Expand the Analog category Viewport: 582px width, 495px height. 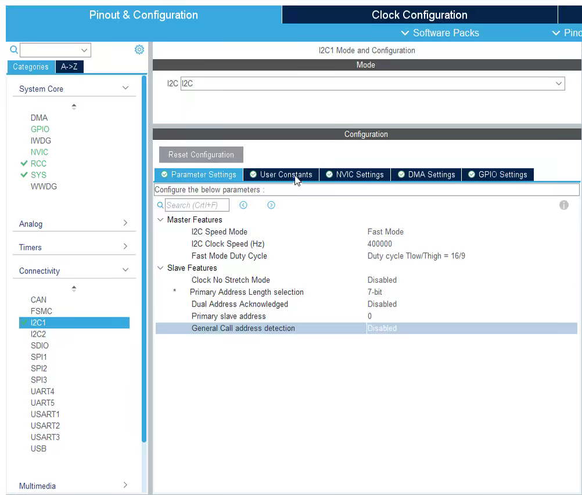point(125,223)
